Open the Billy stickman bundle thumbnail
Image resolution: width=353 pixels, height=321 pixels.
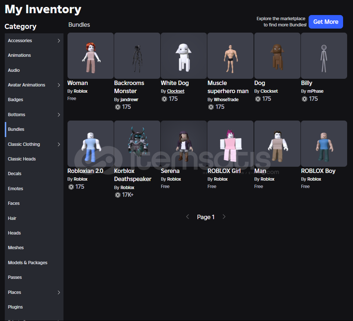(324, 56)
